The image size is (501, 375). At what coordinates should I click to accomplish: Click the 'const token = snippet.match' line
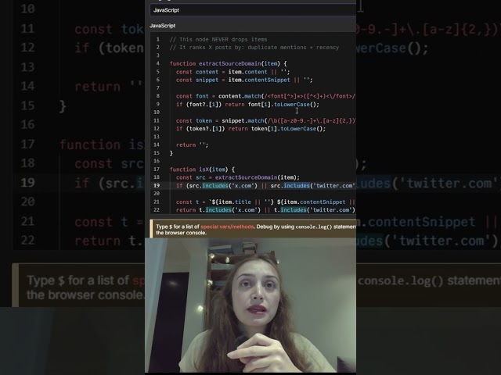266,121
